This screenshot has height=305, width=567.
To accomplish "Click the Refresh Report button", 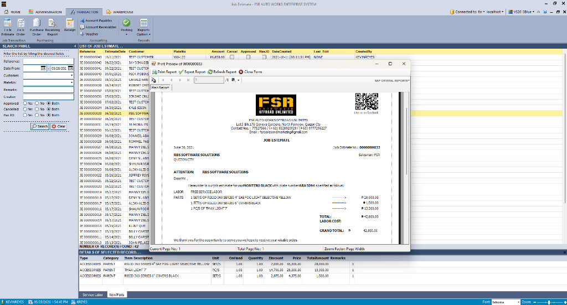I will pyautogui.click(x=222, y=72).
